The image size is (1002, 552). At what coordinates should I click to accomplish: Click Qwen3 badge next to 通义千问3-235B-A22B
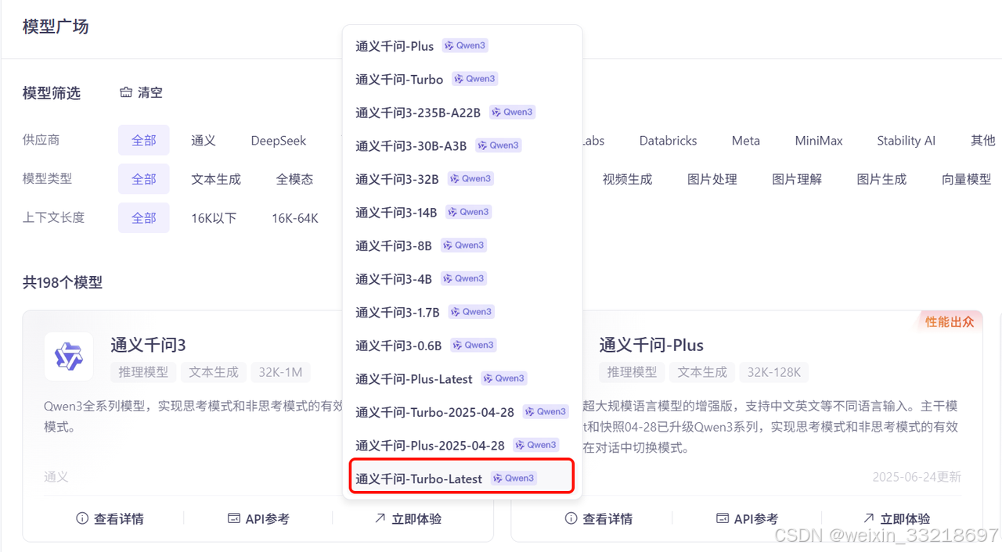tap(512, 112)
